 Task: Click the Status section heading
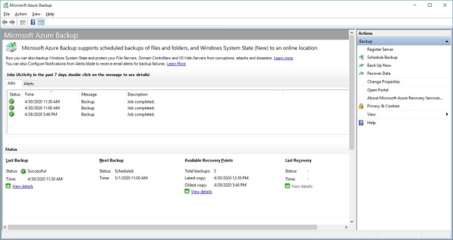coord(11,149)
